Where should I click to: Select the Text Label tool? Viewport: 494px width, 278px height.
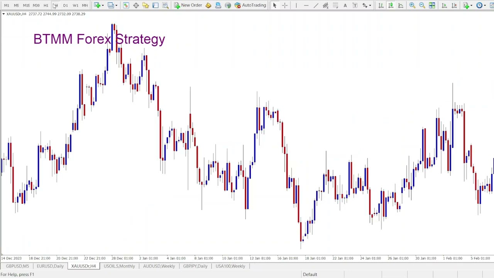[355, 5]
